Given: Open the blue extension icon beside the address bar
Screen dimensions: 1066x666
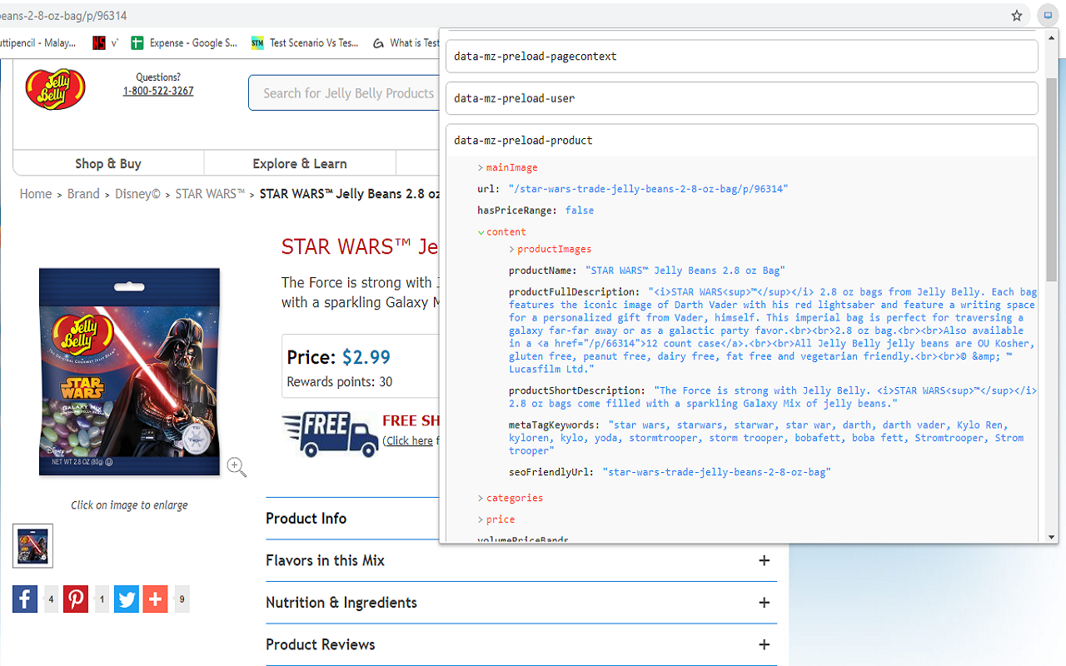Looking at the screenshot, I should (x=1047, y=15).
